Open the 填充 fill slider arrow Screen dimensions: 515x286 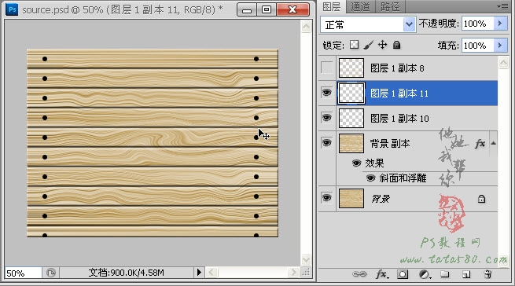coord(500,46)
